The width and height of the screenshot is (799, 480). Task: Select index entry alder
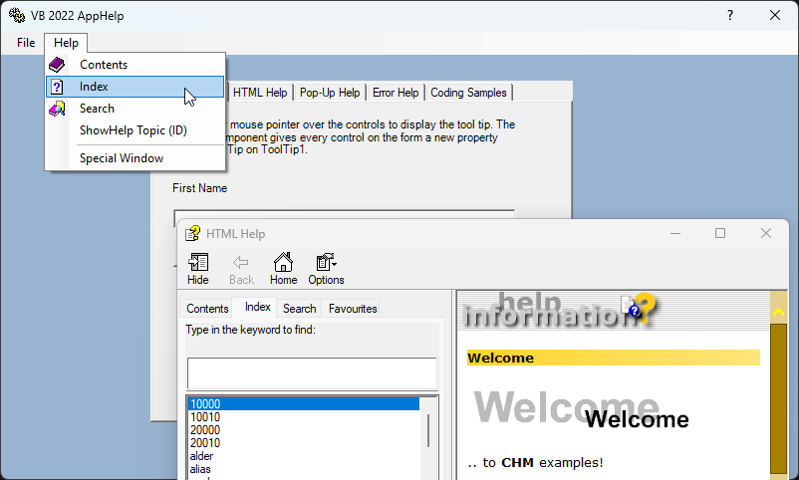[304, 456]
